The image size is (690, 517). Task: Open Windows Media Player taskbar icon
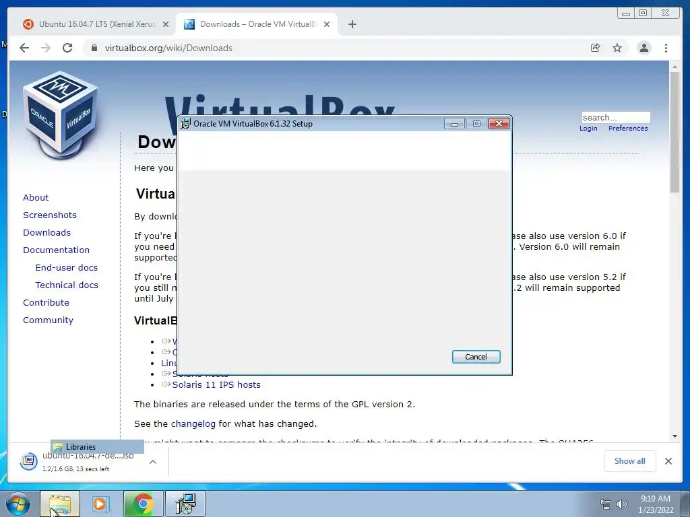pyautogui.click(x=101, y=504)
